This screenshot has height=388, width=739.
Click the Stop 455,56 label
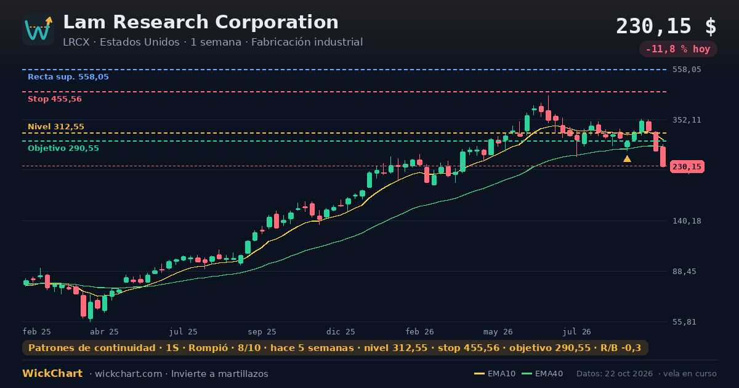tap(55, 99)
